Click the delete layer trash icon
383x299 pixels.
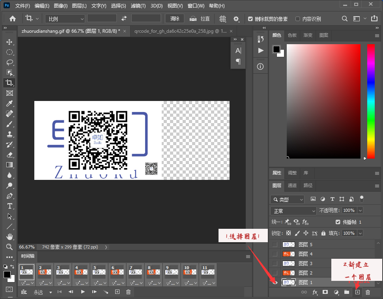tap(368, 292)
